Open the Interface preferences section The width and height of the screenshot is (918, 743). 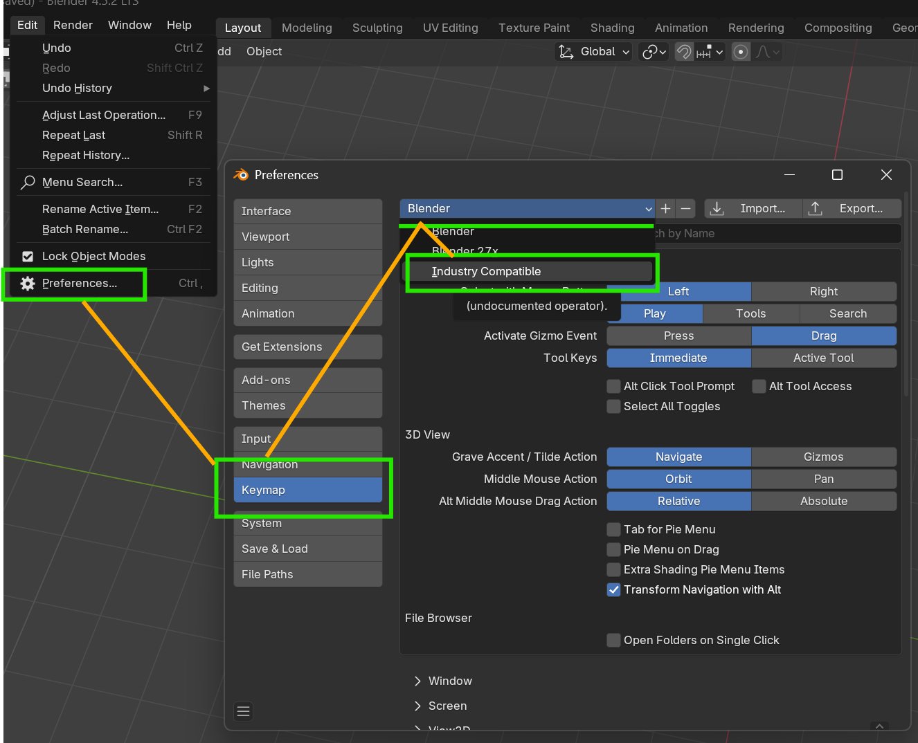pyautogui.click(x=308, y=211)
